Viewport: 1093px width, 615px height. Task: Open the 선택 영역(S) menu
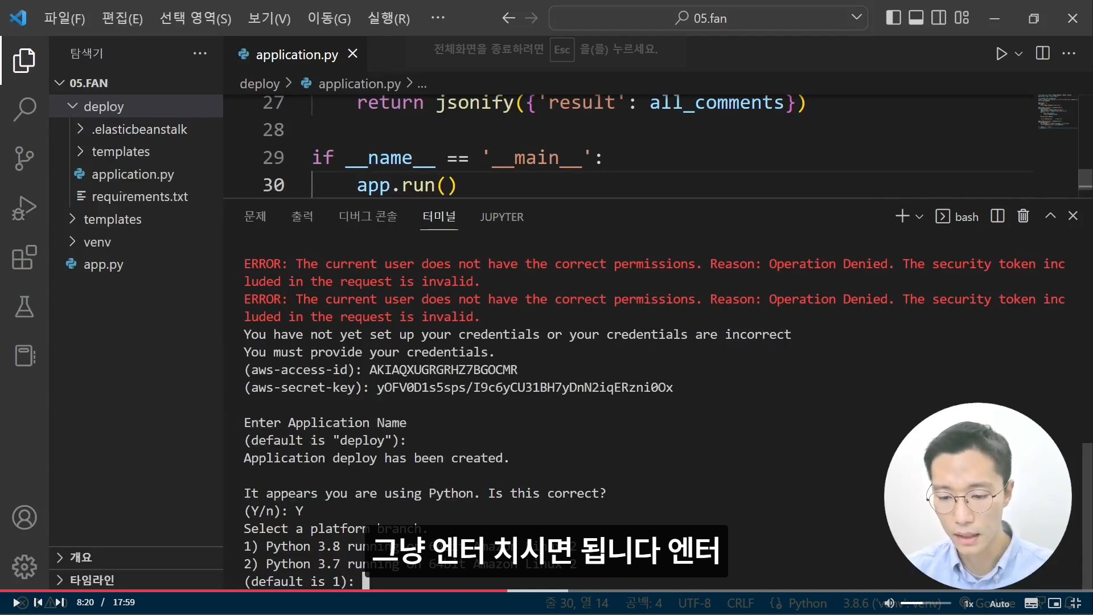tap(196, 18)
